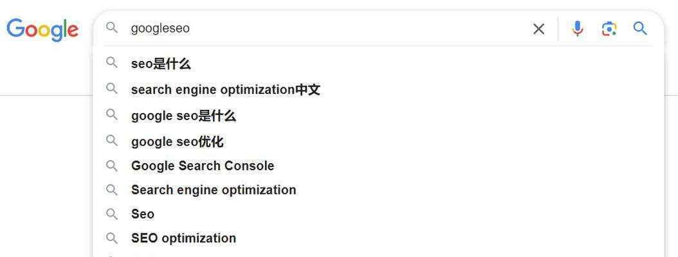This screenshot has width=678, height=257.
Task: Click magnifier icon next to "Seo"
Action: click(x=112, y=214)
